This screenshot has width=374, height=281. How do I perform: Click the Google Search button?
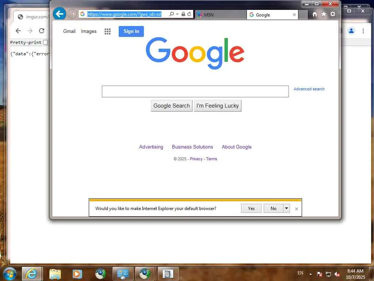pos(172,106)
